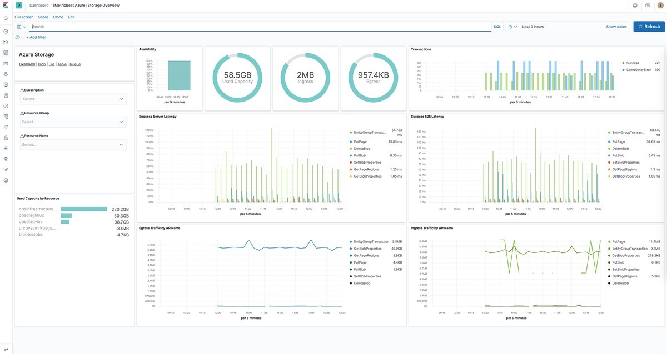
Task: Click PutPage color dot in Ingress Traffic legend
Action: 609,242
